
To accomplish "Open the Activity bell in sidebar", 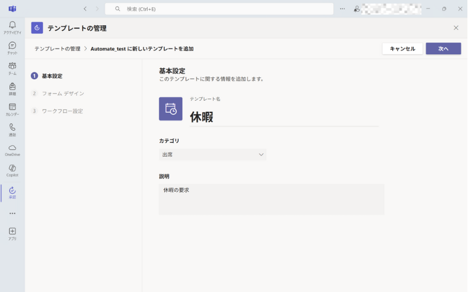I will pos(12,28).
